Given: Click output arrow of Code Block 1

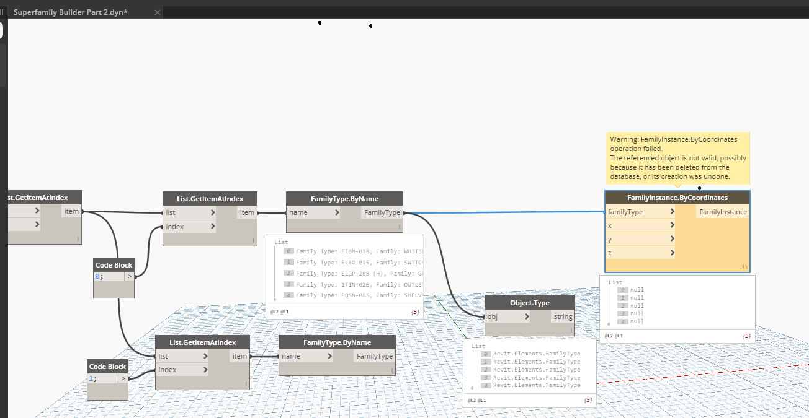Looking at the screenshot, I should coord(123,378).
